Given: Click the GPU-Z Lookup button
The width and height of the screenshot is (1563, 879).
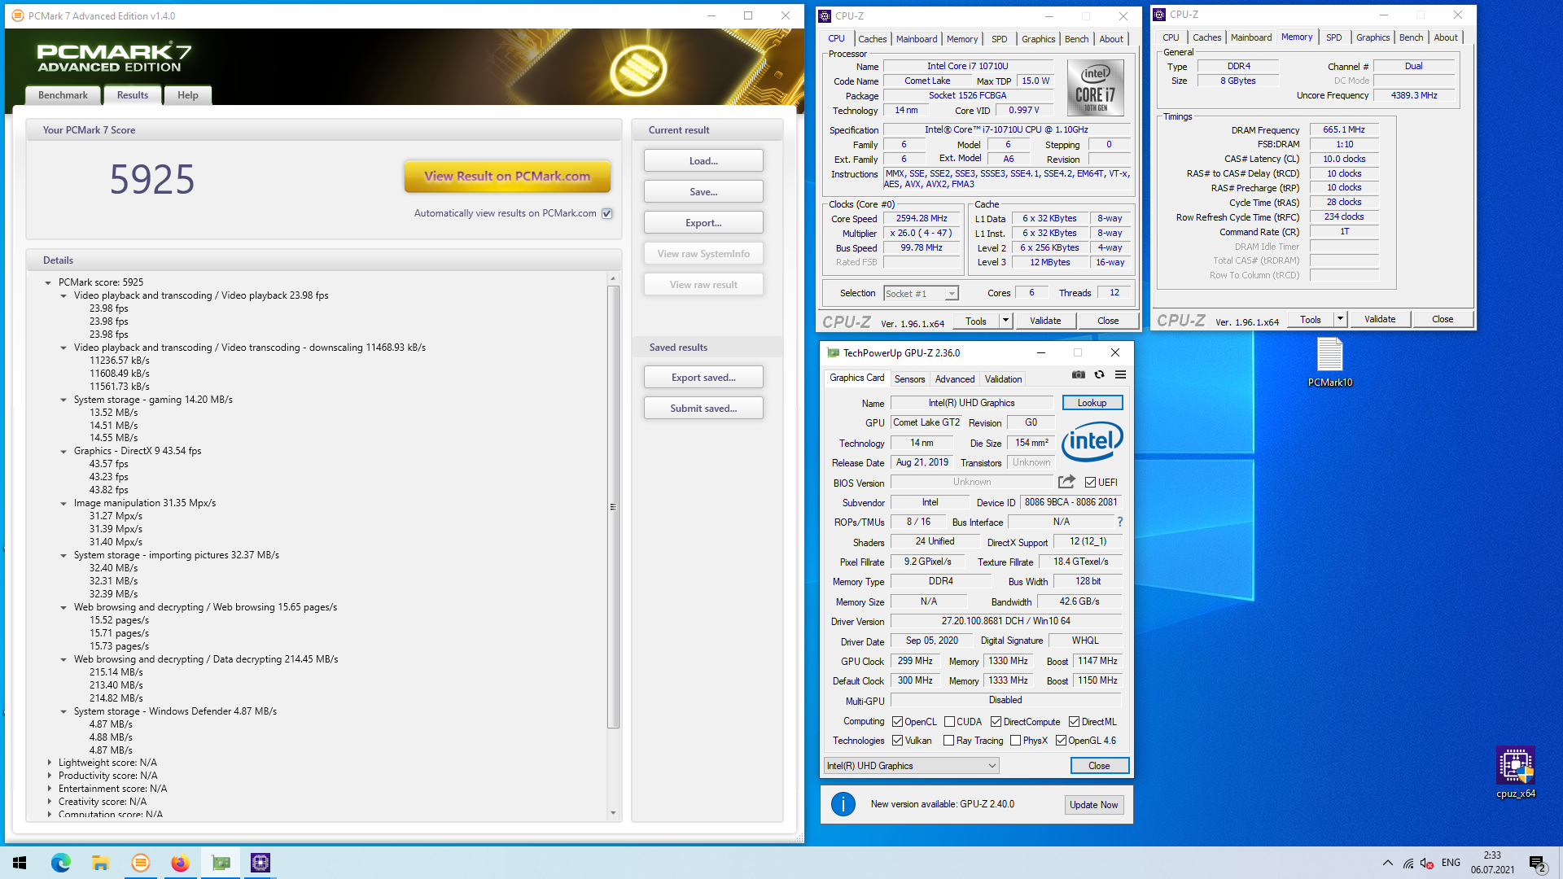Looking at the screenshot, I should 1092,402.
